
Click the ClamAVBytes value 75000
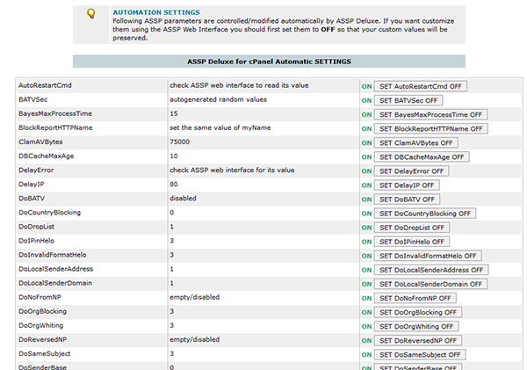179,142
